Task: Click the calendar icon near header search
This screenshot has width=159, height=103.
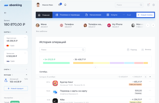Action: (x=148, y=5)
